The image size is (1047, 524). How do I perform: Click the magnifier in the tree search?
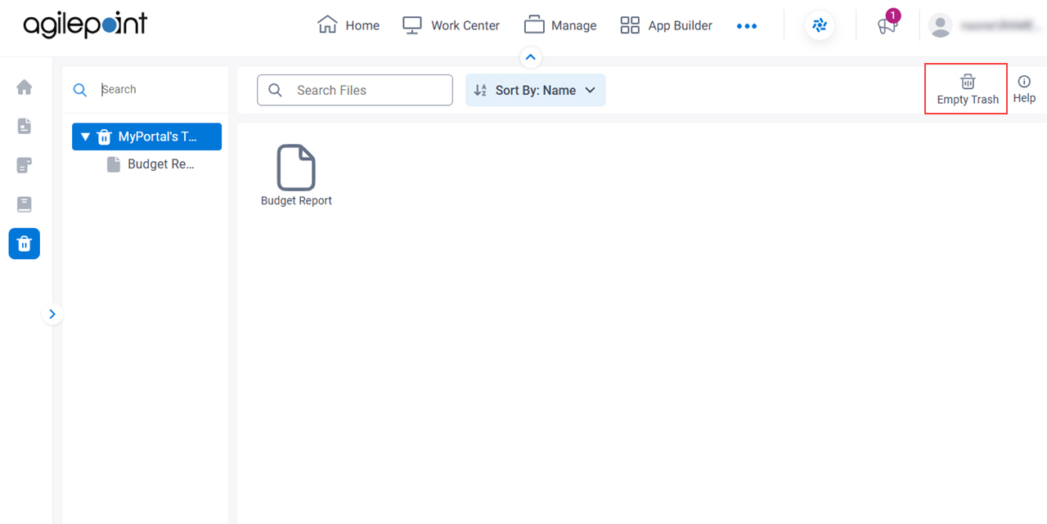(80, 90)
